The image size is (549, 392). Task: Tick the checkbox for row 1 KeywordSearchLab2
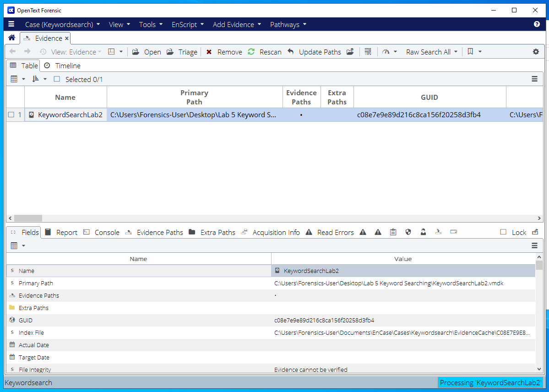pyautogui.click(x=11, y=114)
